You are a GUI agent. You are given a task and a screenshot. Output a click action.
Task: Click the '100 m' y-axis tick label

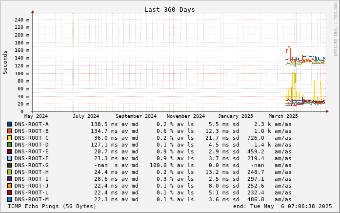(22, 73)
